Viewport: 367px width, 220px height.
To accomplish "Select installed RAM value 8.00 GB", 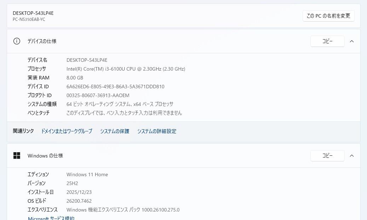I will [x=75, y=78].
